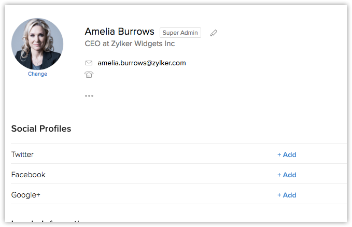Click the Super Admin badge
Viewport: 352px width, 227px height.
point(180,33)
